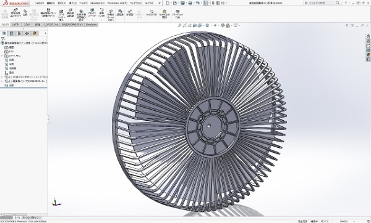Open SOLIDWORKS Resources home icon in task pane

tap(368, 36)
